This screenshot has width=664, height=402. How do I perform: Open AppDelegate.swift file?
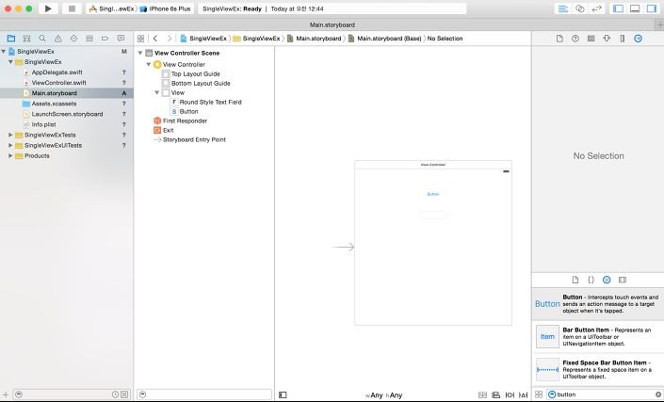click(x=57, y=72)
